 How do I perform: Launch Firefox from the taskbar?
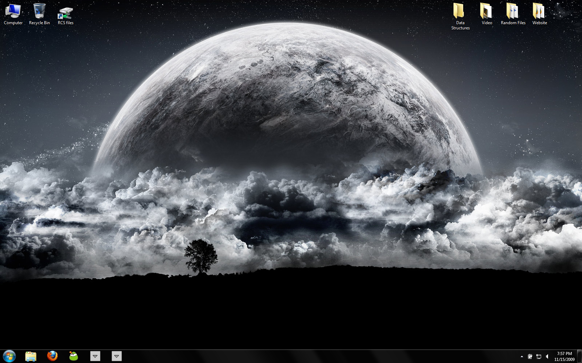[52, 356]
